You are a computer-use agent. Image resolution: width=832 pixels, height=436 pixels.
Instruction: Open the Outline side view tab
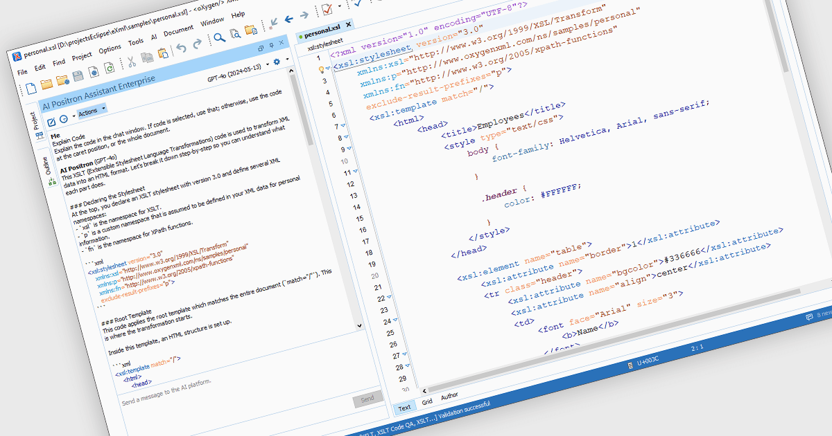(x=49, y=170)
